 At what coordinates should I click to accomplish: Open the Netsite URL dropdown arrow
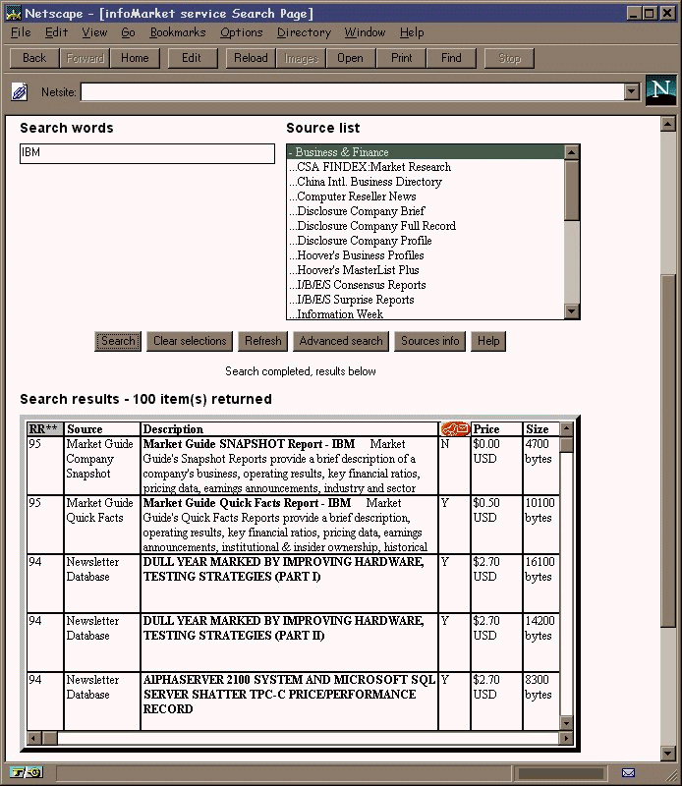[631, 91]
